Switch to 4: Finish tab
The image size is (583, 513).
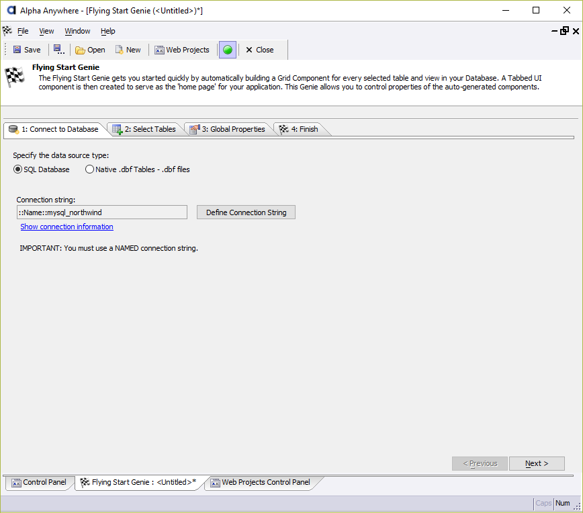300,129
